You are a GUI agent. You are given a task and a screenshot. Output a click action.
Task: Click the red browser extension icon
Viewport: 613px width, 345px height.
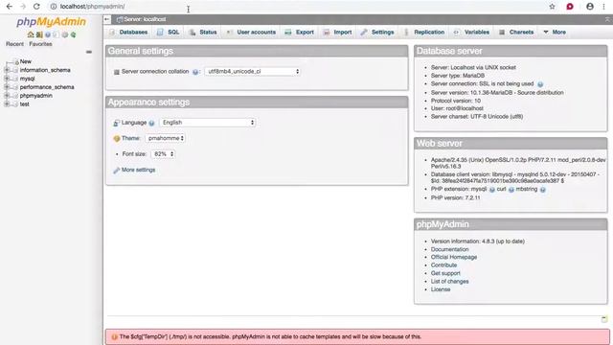click(570, 7)
